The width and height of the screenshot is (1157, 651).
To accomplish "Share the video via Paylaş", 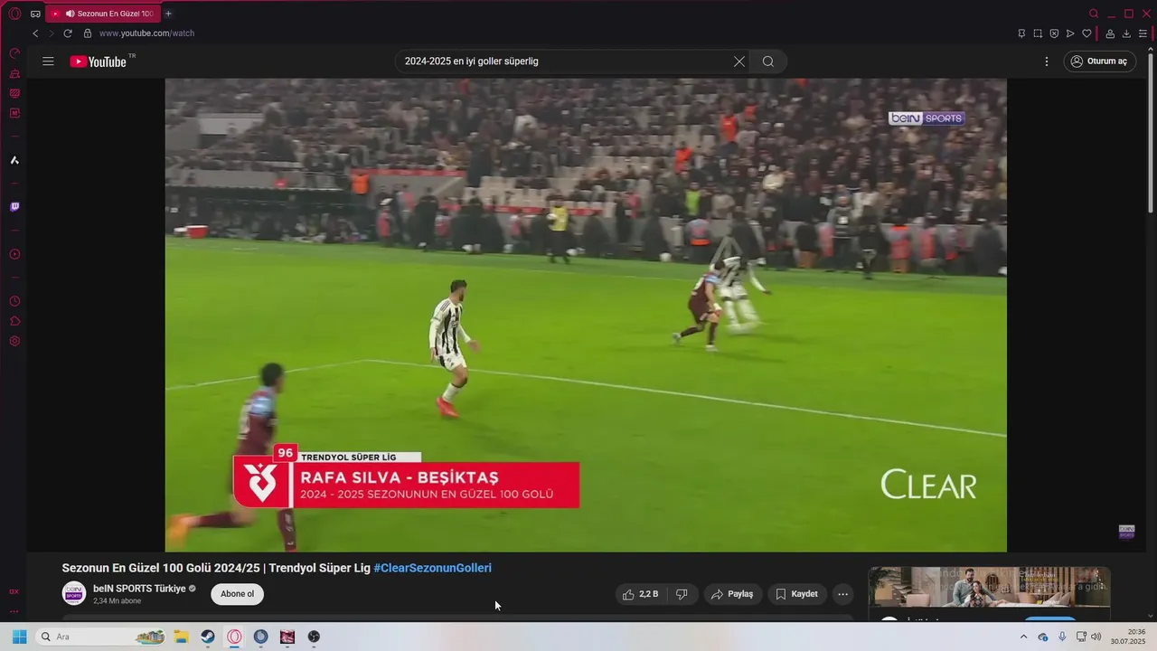I will tap(732, 594).
